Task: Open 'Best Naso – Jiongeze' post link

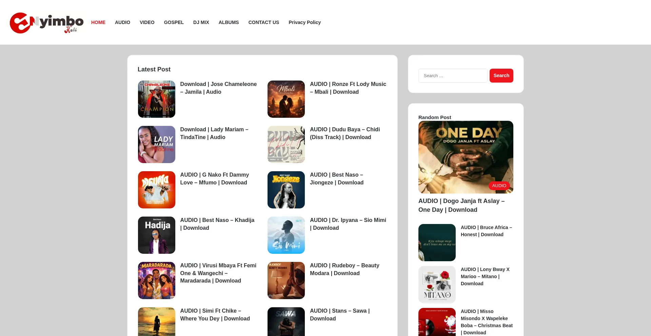Action: 337,179
